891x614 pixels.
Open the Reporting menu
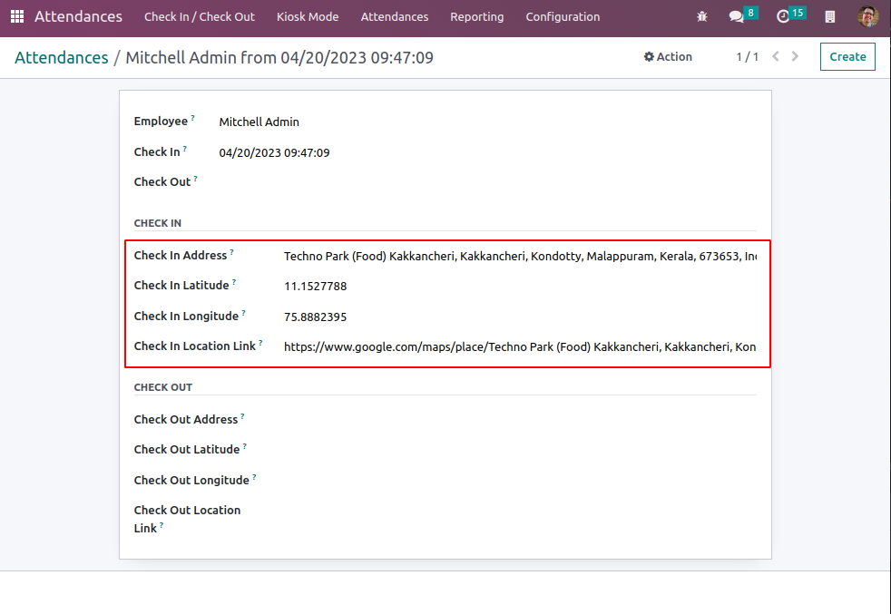pos(476,17)
